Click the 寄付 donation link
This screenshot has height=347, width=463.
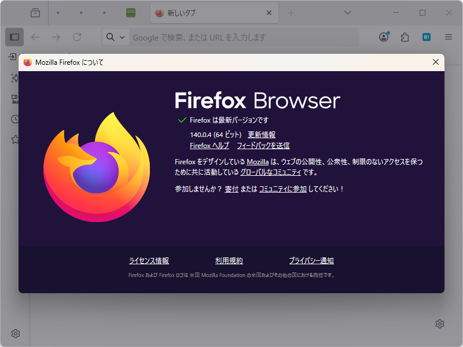point(231,189)
